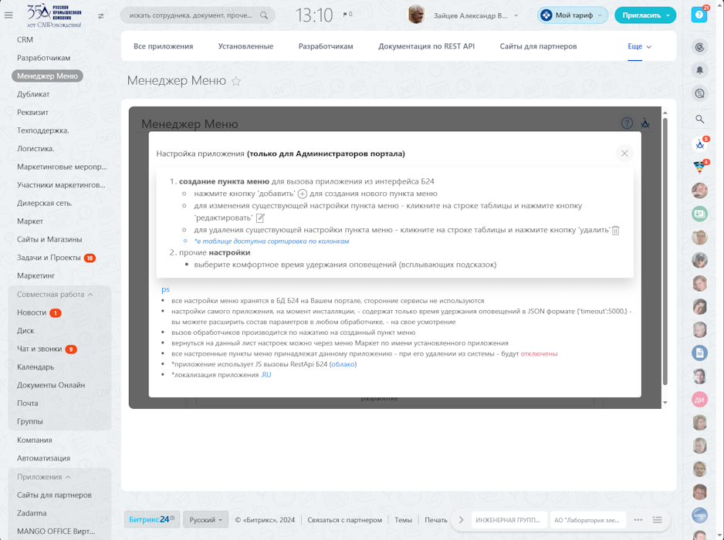Open the Разработчикам tab
724x540 pixels.
[x=326, y=46]
